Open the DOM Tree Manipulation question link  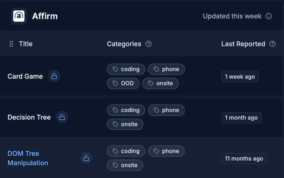(28, 158)
